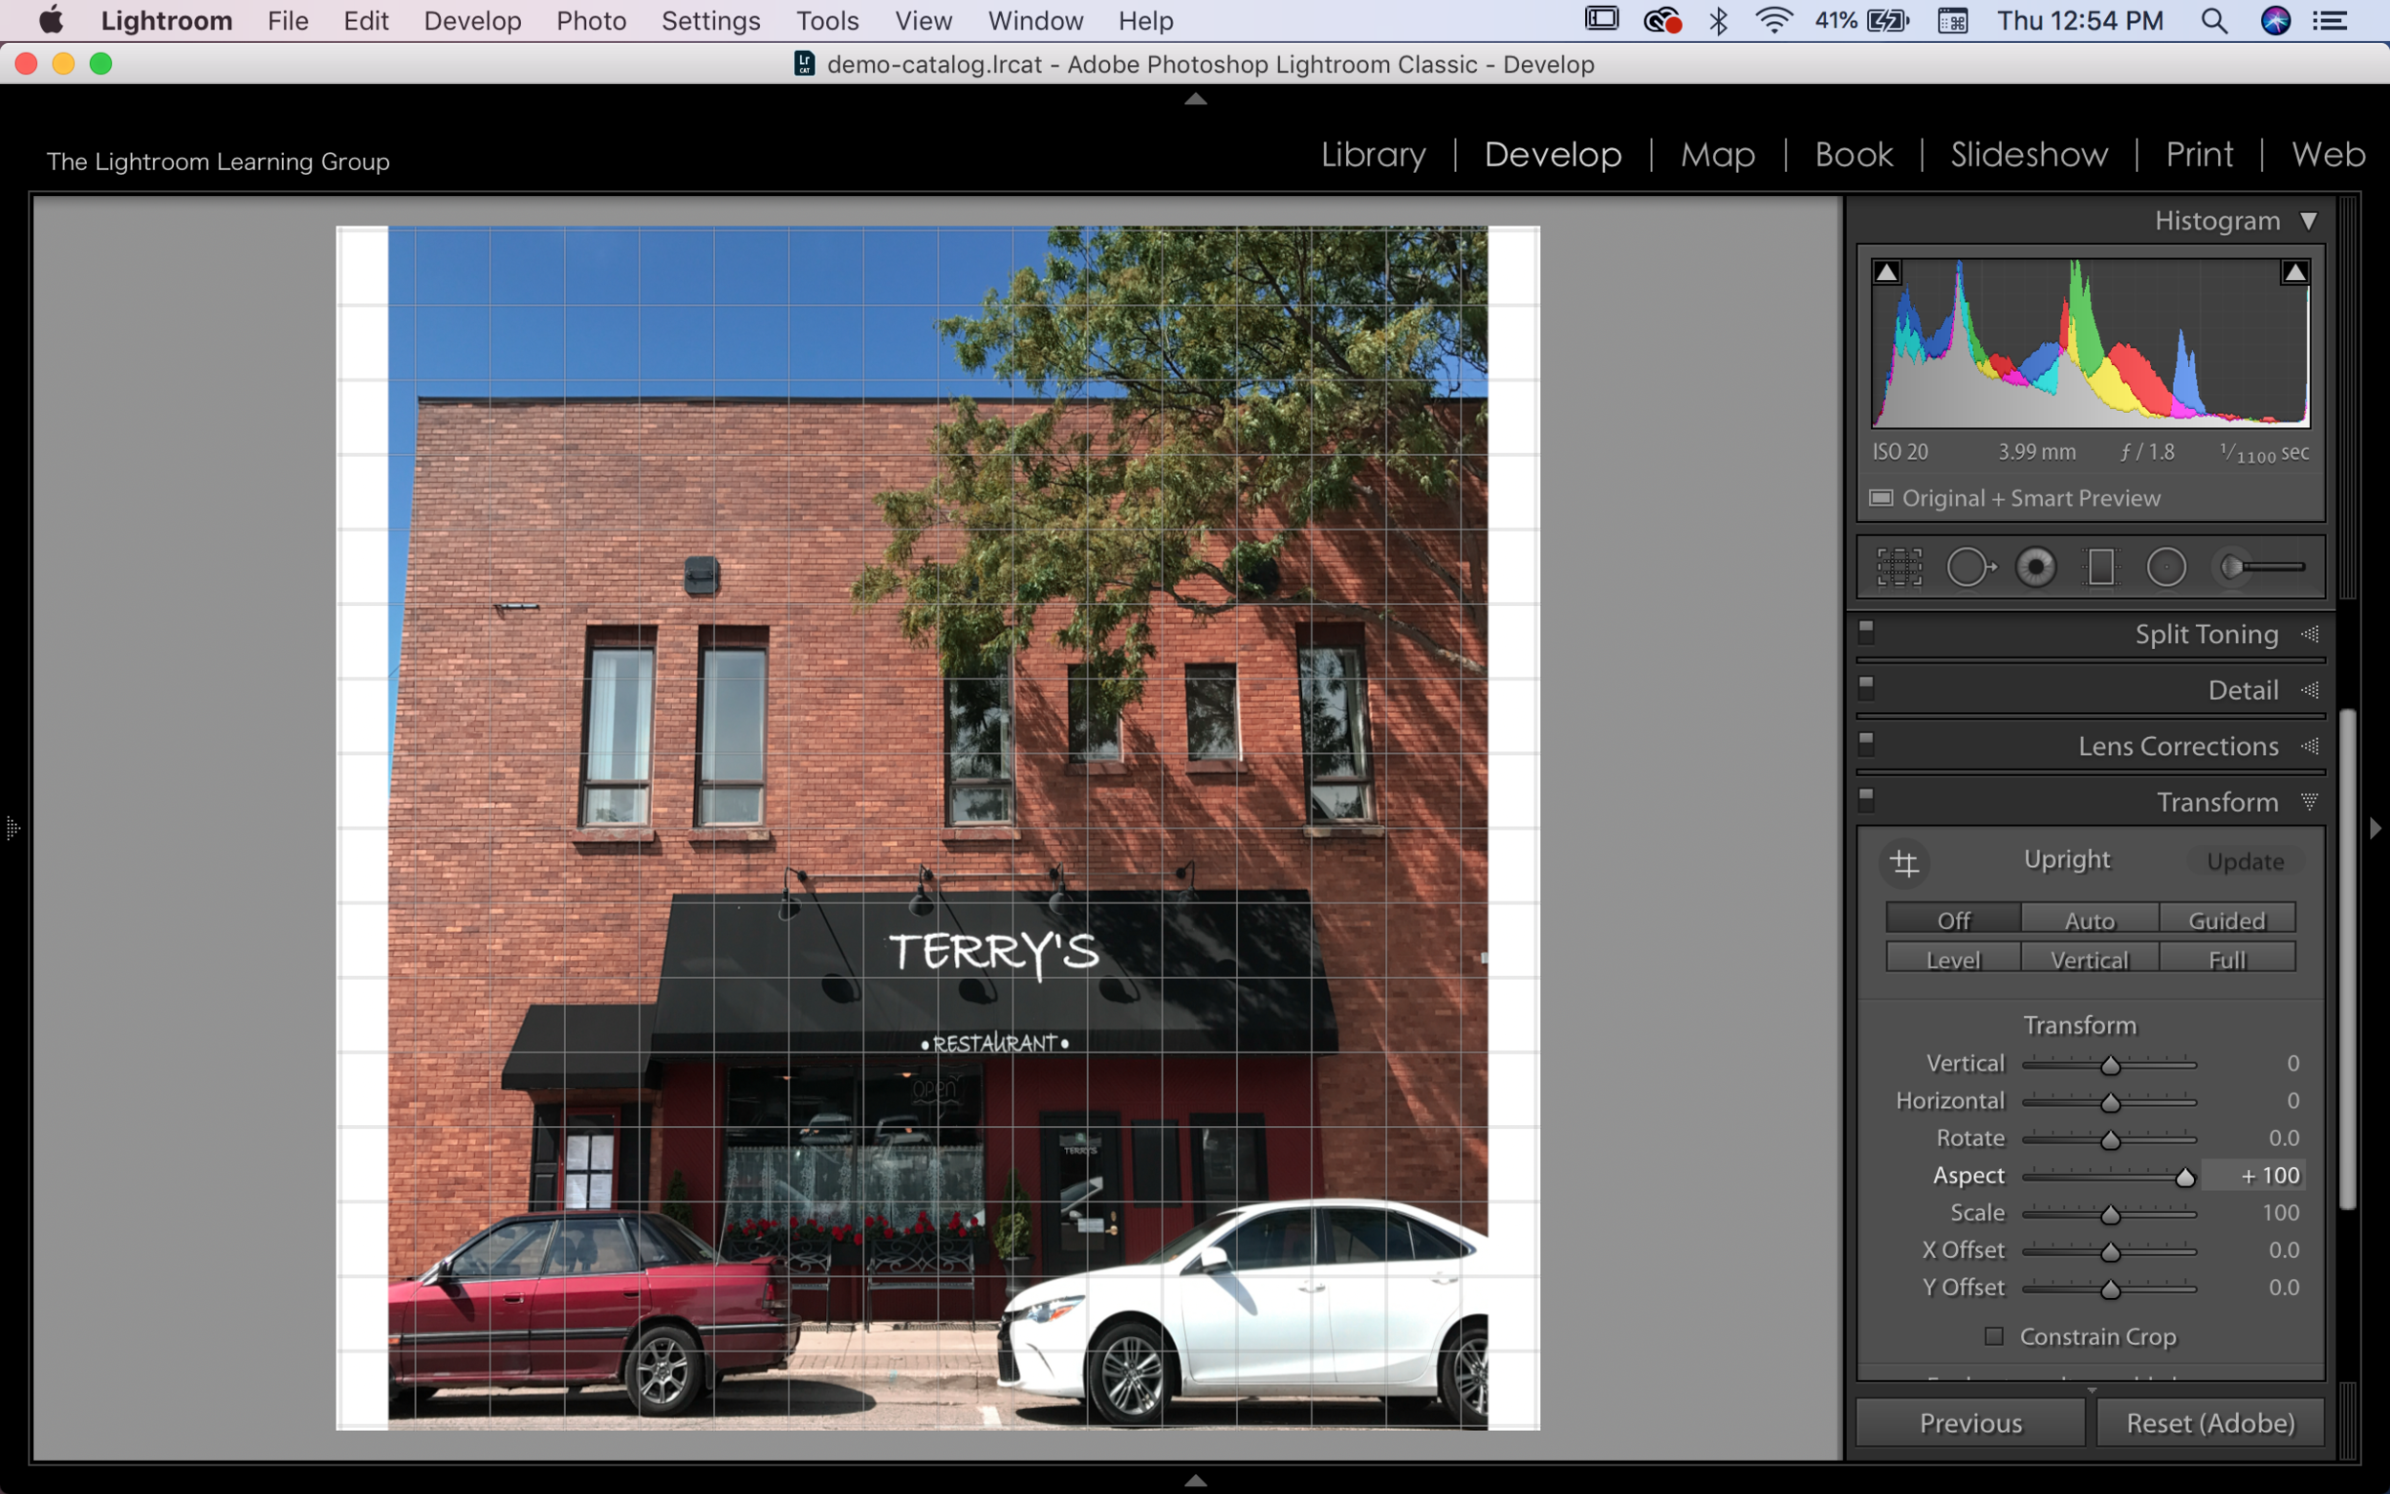Image resolution: width=2390 pixels, height=1494 pixels.
Task: Select the Crop Overlay tool
Action: coord(1899,567)
